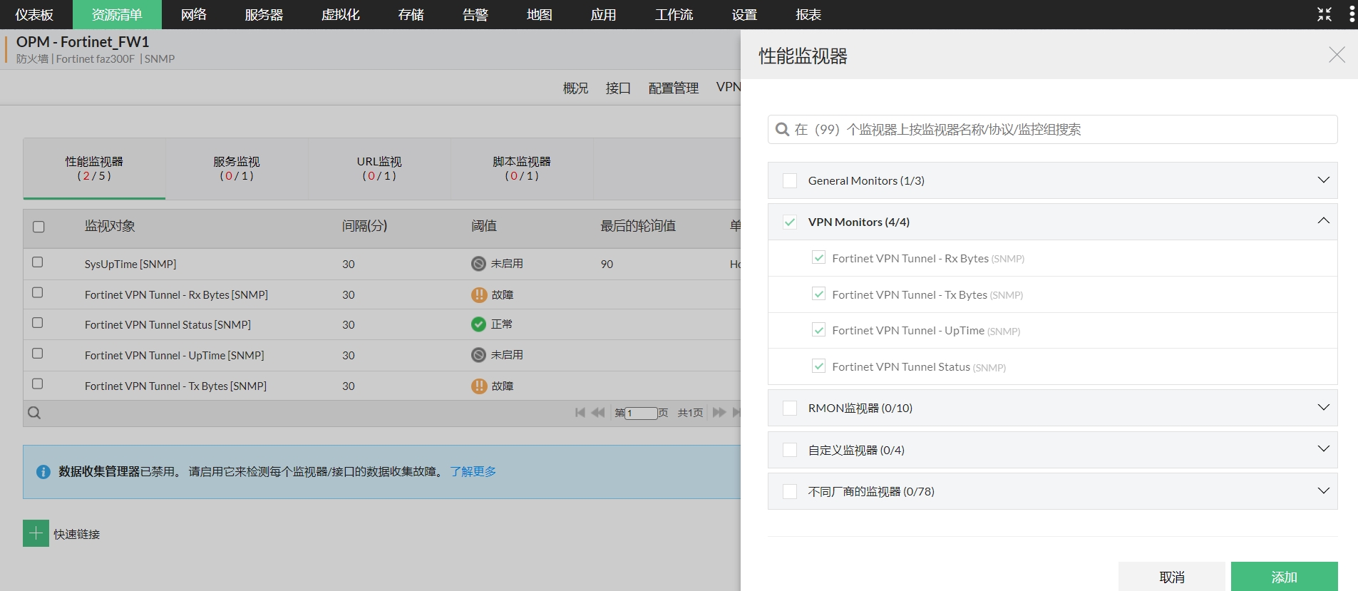
Task: Click the green plus 快速链接 icon
Action: pyautogui.click(x=36, y=533)
